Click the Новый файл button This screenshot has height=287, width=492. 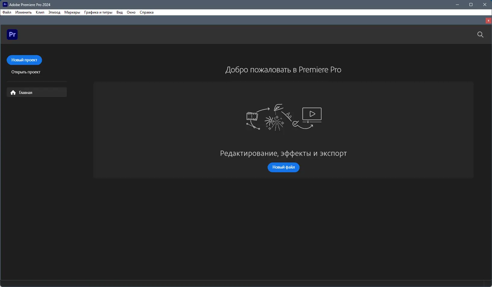[x=283, y=167]
